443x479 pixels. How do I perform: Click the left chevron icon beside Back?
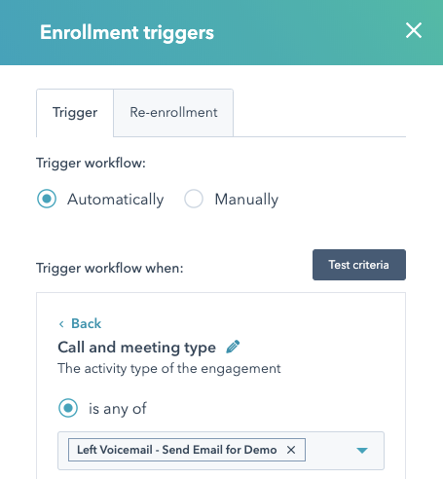[61, 324]
